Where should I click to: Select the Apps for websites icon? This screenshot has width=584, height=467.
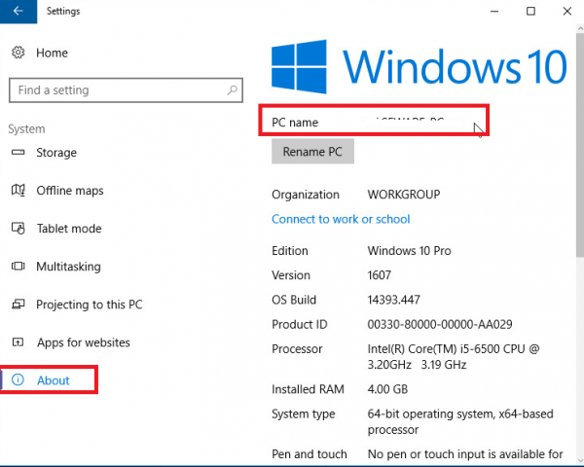coord(18,341)
